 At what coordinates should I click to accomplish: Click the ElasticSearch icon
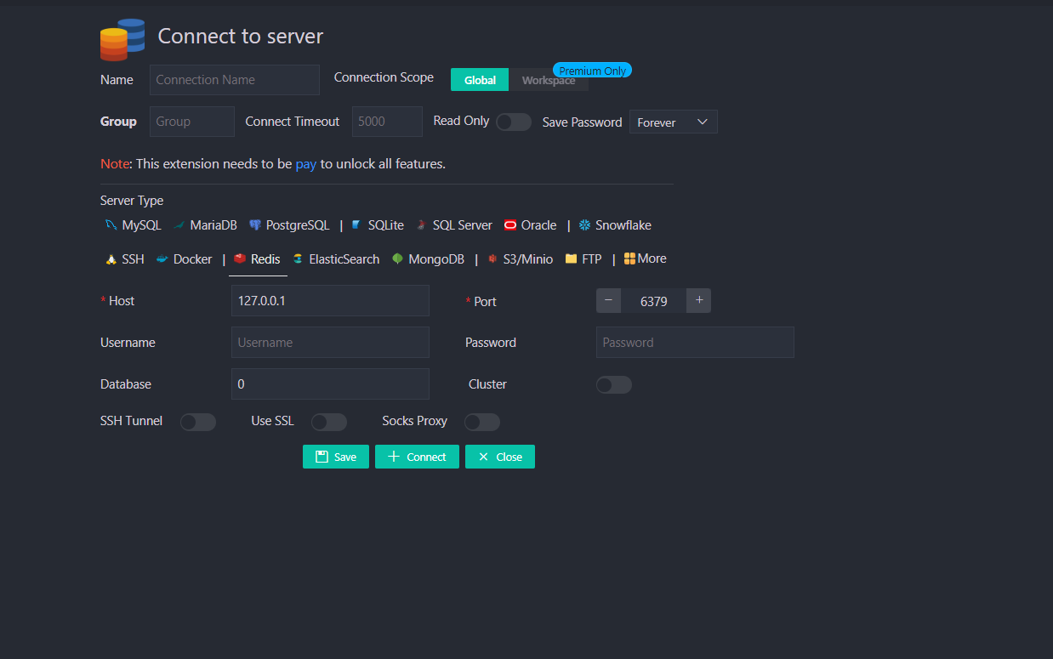pyautogui.click(x=298, y=259)
